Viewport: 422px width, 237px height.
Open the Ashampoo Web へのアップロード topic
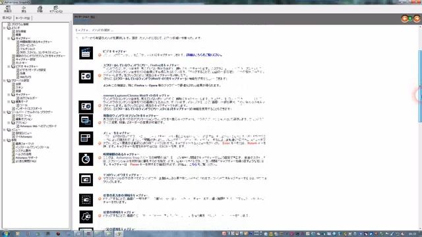[38, 126]
